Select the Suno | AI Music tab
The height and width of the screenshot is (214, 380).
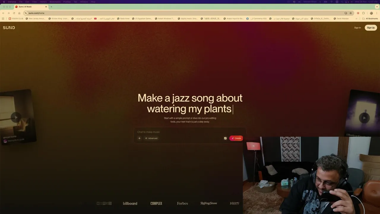(x=31, y=7)
